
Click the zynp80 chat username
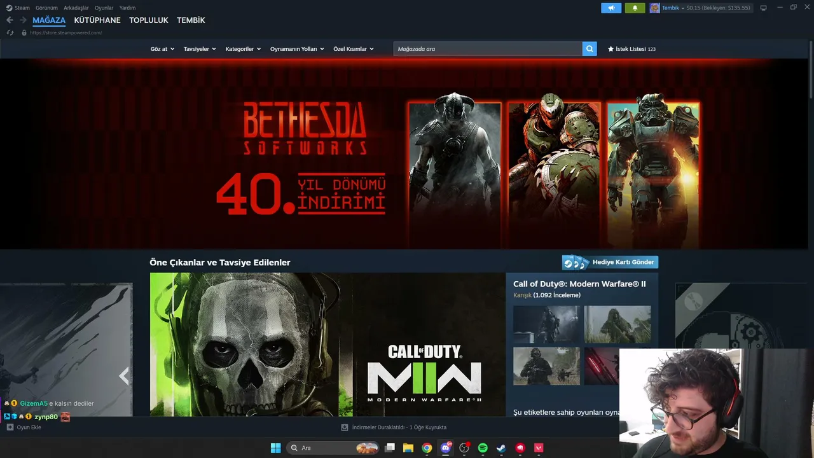[46, 417]
